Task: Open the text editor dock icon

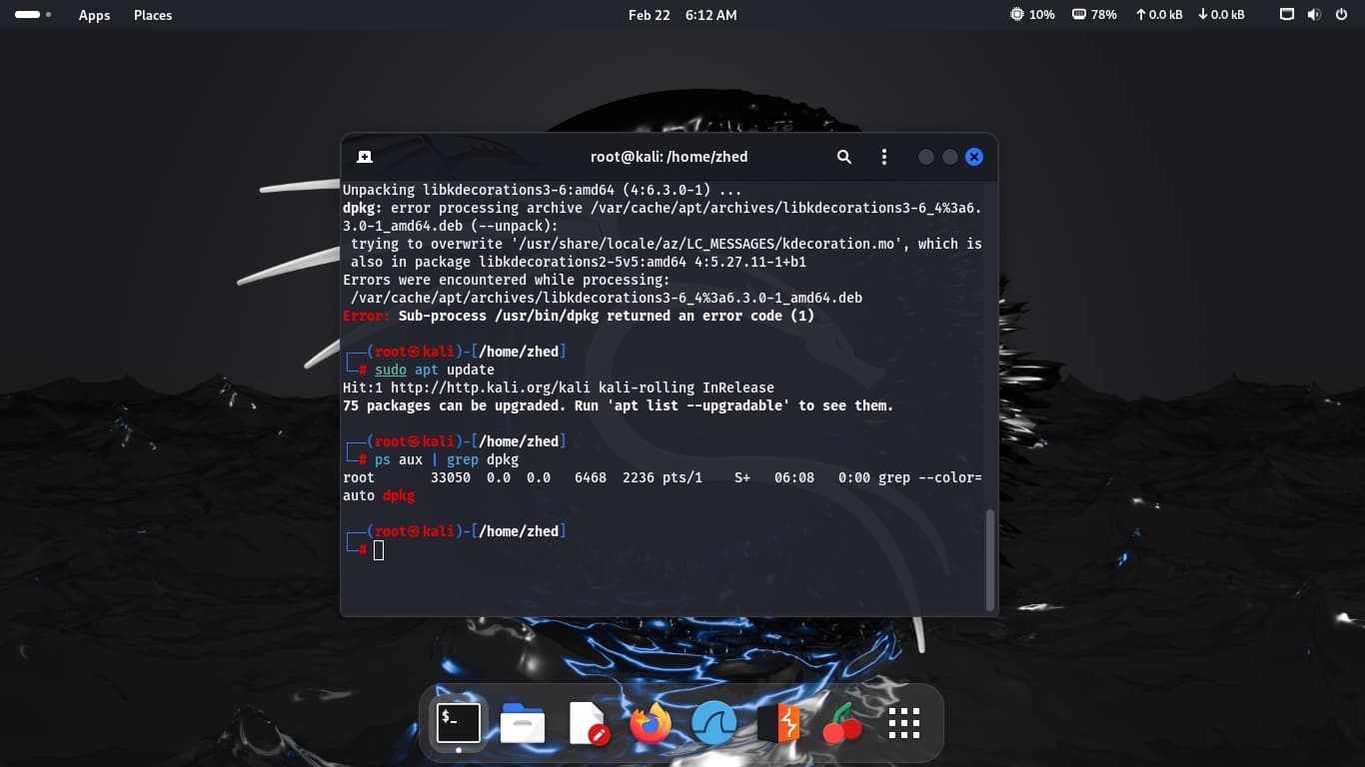Action: coord(588,723)
